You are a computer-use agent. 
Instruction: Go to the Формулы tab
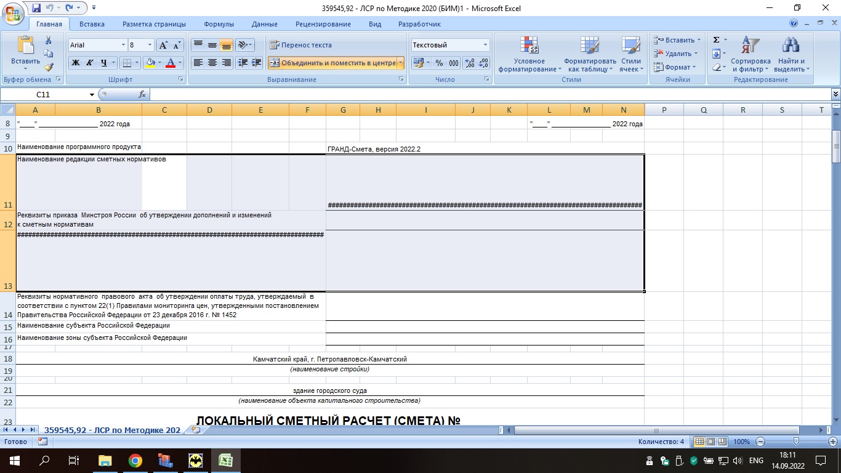point(219,24)
